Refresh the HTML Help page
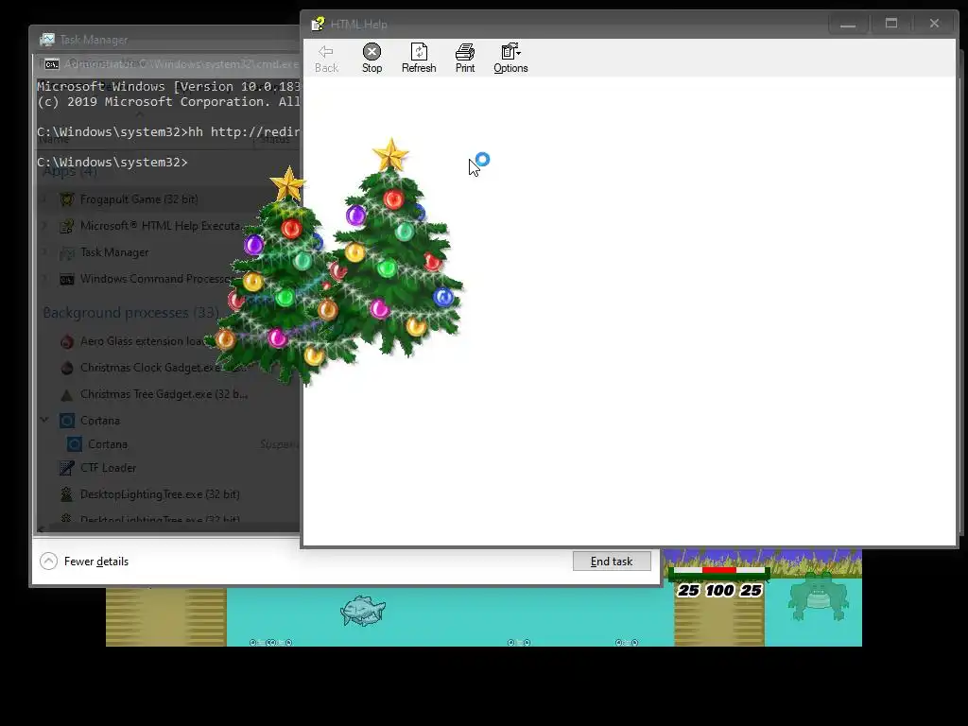968x726 pixels. coord(419,59)
